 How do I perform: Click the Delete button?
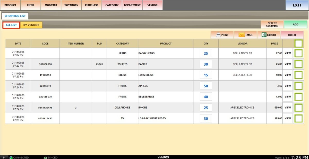click(292, 35)
